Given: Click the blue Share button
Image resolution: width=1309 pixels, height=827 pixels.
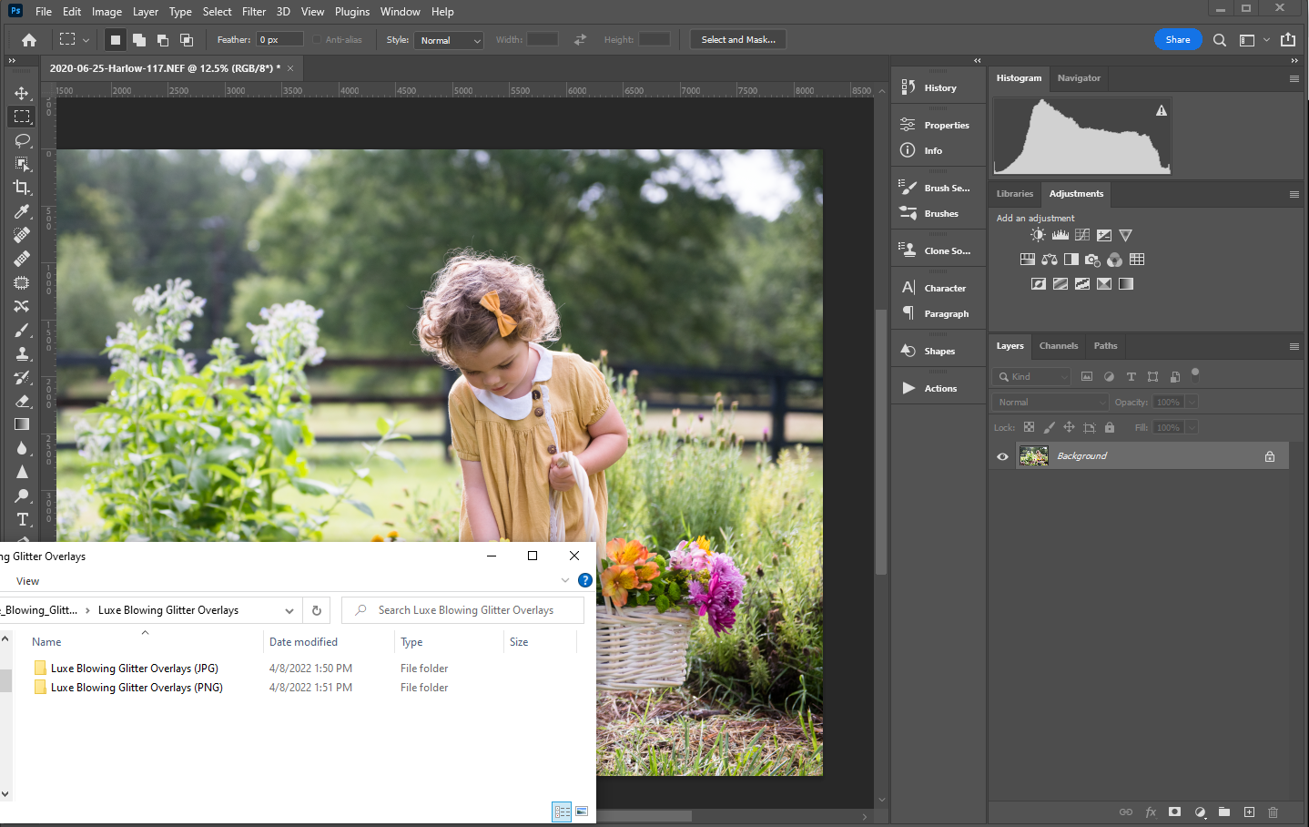Looking at the screenshot, I should (x=1177, y=40).
